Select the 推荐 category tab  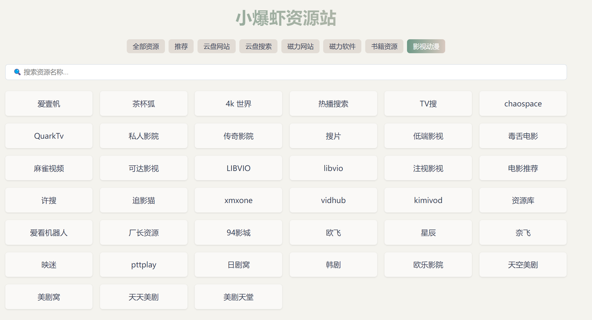pyautogui.click(x=181, y=46)
